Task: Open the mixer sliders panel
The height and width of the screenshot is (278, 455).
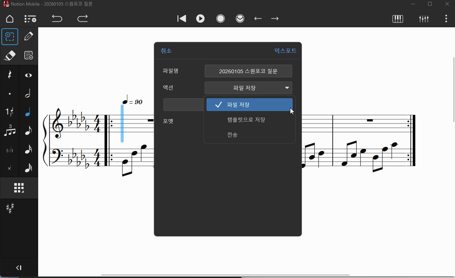Action: (x=424, y=19)
